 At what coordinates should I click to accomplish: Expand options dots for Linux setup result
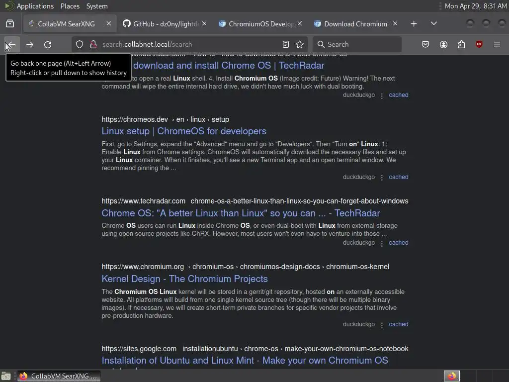382,178
